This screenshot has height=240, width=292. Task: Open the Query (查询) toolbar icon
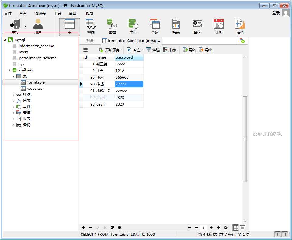(155, 27)
